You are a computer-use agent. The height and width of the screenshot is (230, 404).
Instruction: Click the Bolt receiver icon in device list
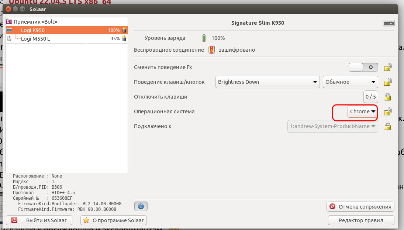coord(9,22)
